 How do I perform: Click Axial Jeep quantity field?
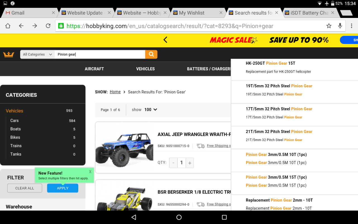[182, 163]
